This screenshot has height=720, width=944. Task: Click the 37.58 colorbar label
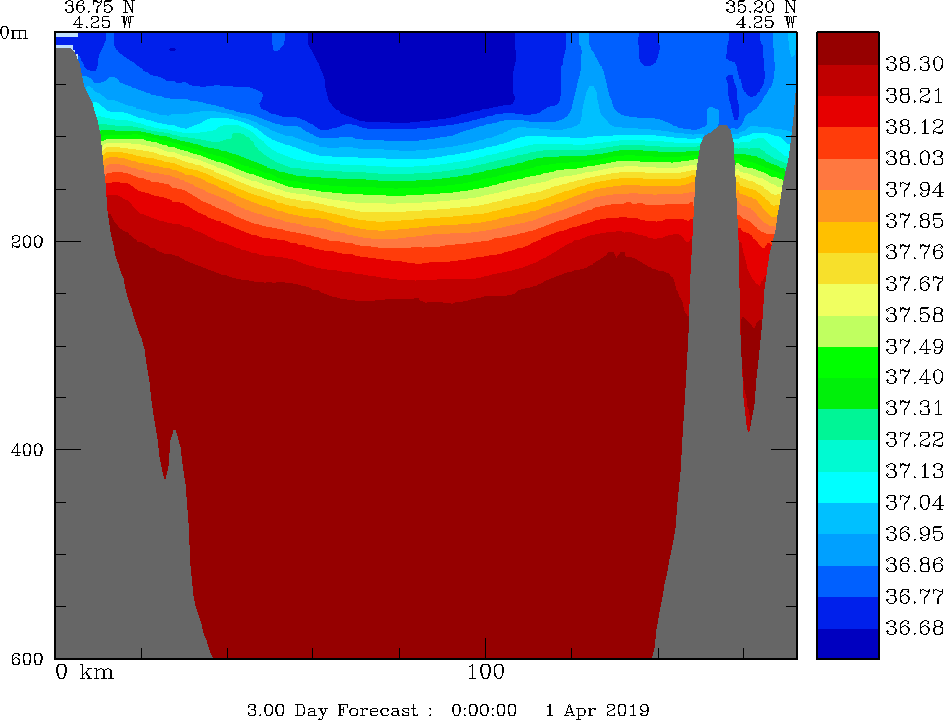914,315
